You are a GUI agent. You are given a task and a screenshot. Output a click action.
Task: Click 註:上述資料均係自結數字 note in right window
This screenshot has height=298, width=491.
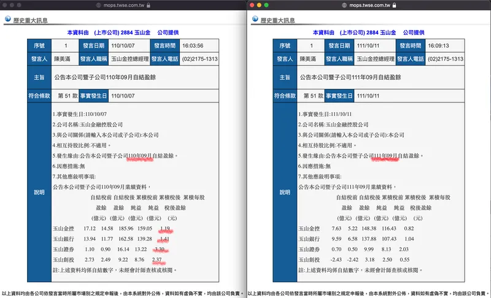[x=360, y=270]
